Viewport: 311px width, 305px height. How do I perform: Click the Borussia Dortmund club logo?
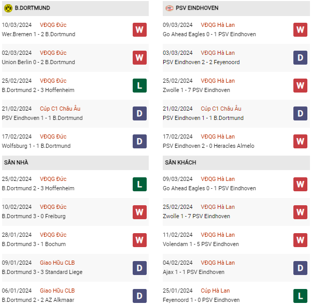pyautogui.click(x=8, y=8)
